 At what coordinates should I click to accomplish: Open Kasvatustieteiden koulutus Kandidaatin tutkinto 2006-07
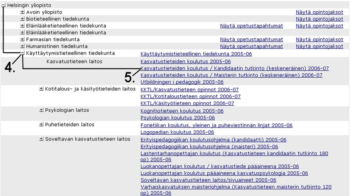235,69
